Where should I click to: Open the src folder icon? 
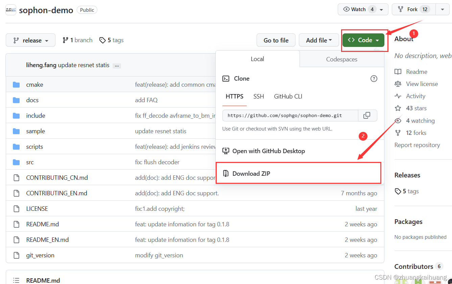16,162
